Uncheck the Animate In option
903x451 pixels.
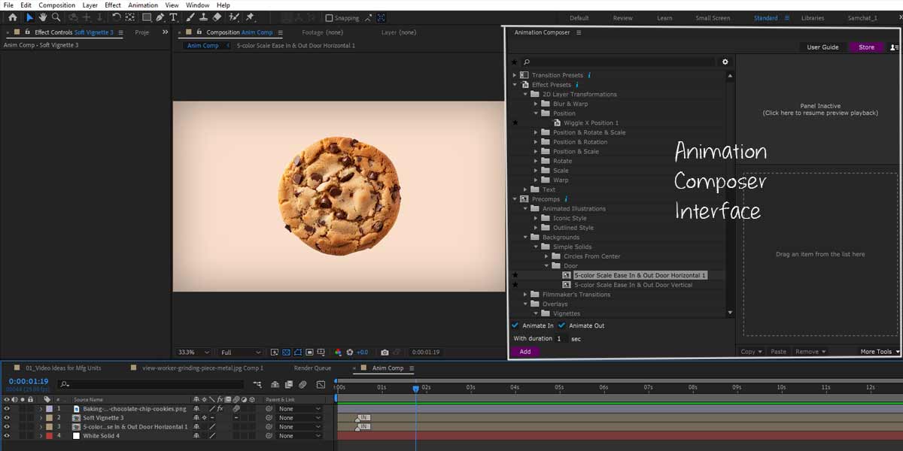pos(514,325)
